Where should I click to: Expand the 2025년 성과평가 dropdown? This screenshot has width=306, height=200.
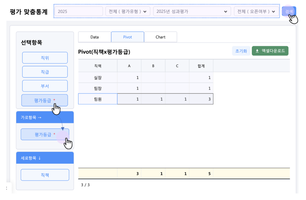[192, 11]
